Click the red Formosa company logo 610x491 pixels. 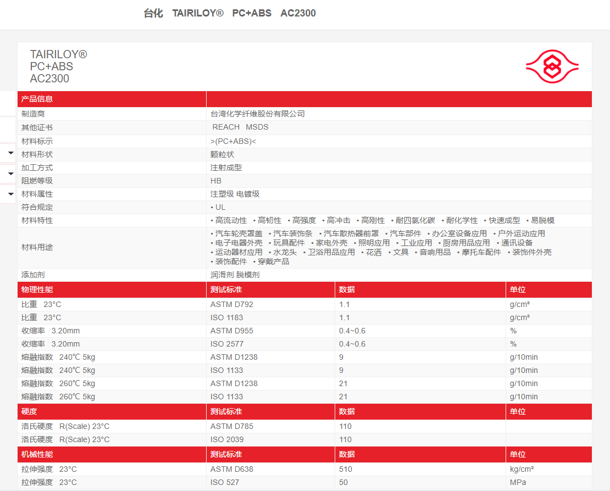[x=552, y=66]
